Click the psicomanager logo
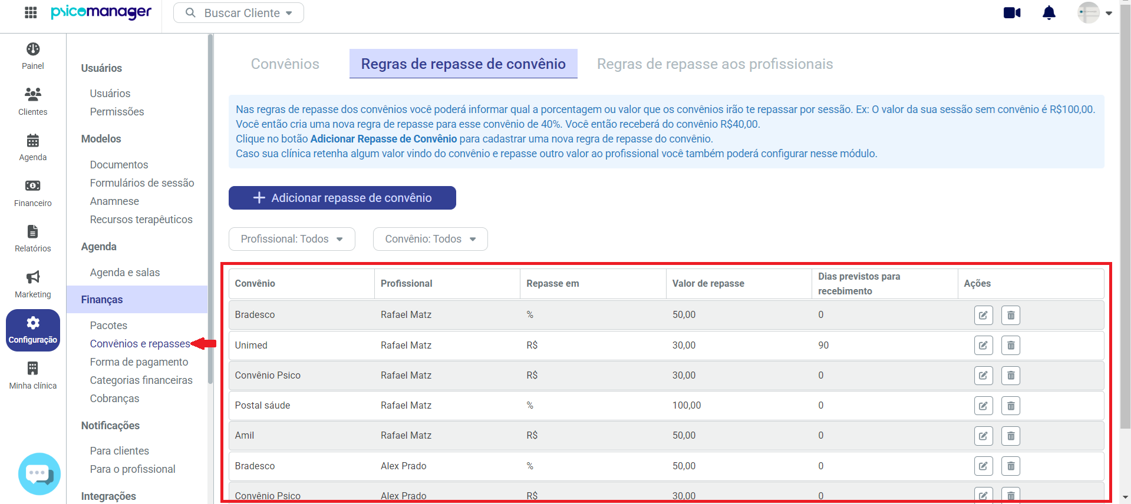The image size is (1131, 504). click(101, 12)
